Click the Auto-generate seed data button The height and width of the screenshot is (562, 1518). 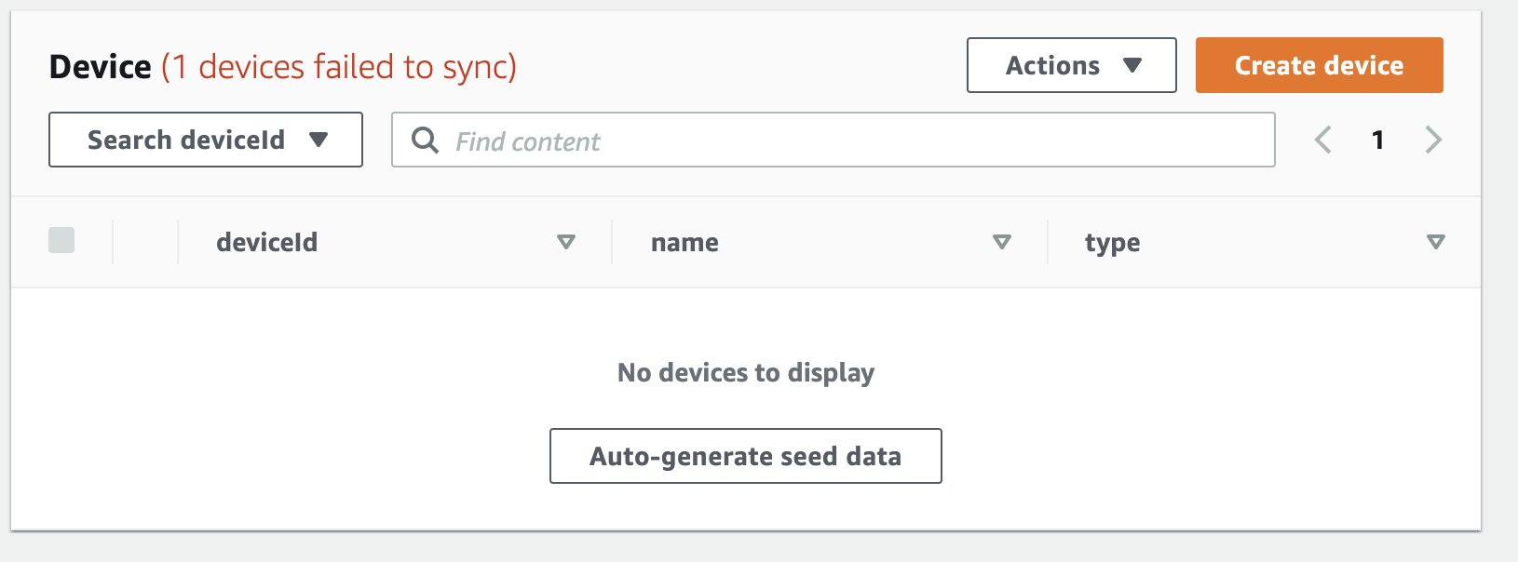pos(745,456)
